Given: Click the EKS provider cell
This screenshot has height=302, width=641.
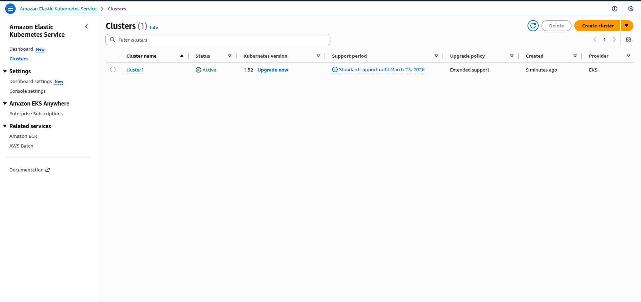Looking at the screenshot, I should (593, 70).
